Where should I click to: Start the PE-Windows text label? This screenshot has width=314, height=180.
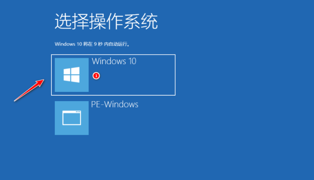pyautogui.click(x=115, y=104)
